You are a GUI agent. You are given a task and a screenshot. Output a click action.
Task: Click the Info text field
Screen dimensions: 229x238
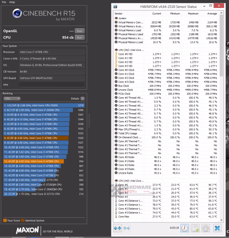52,85
